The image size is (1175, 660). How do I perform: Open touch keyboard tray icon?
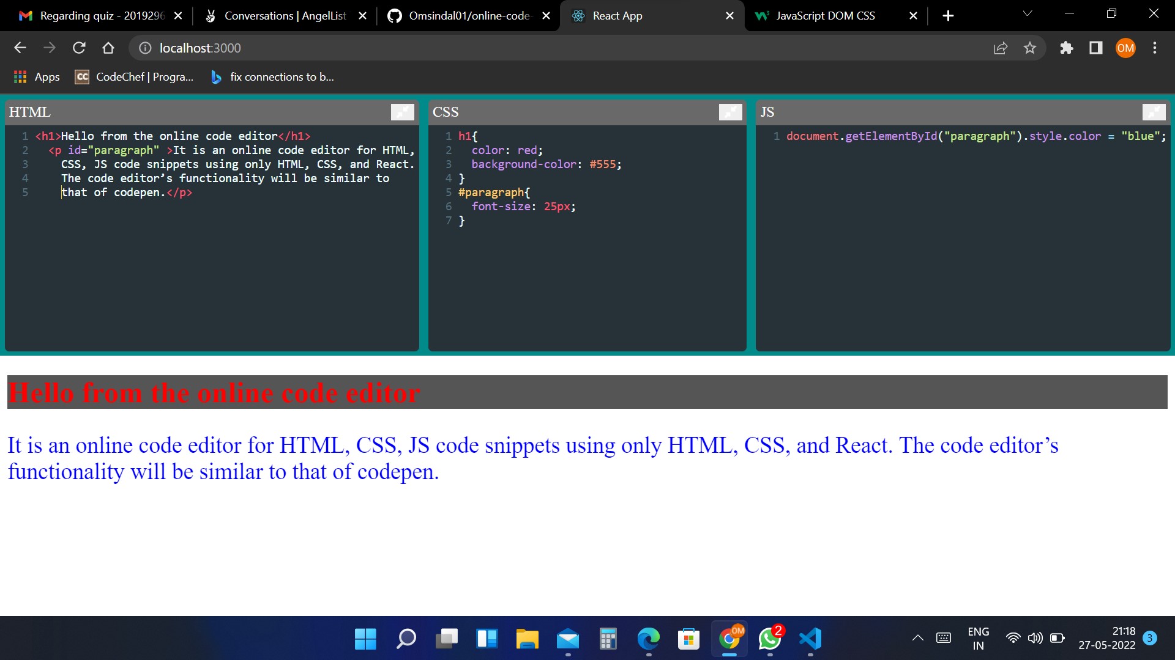click(x=943, y=638)
